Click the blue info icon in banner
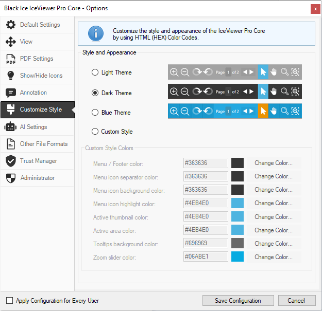The image size is (322, 311). coord(96,33)
